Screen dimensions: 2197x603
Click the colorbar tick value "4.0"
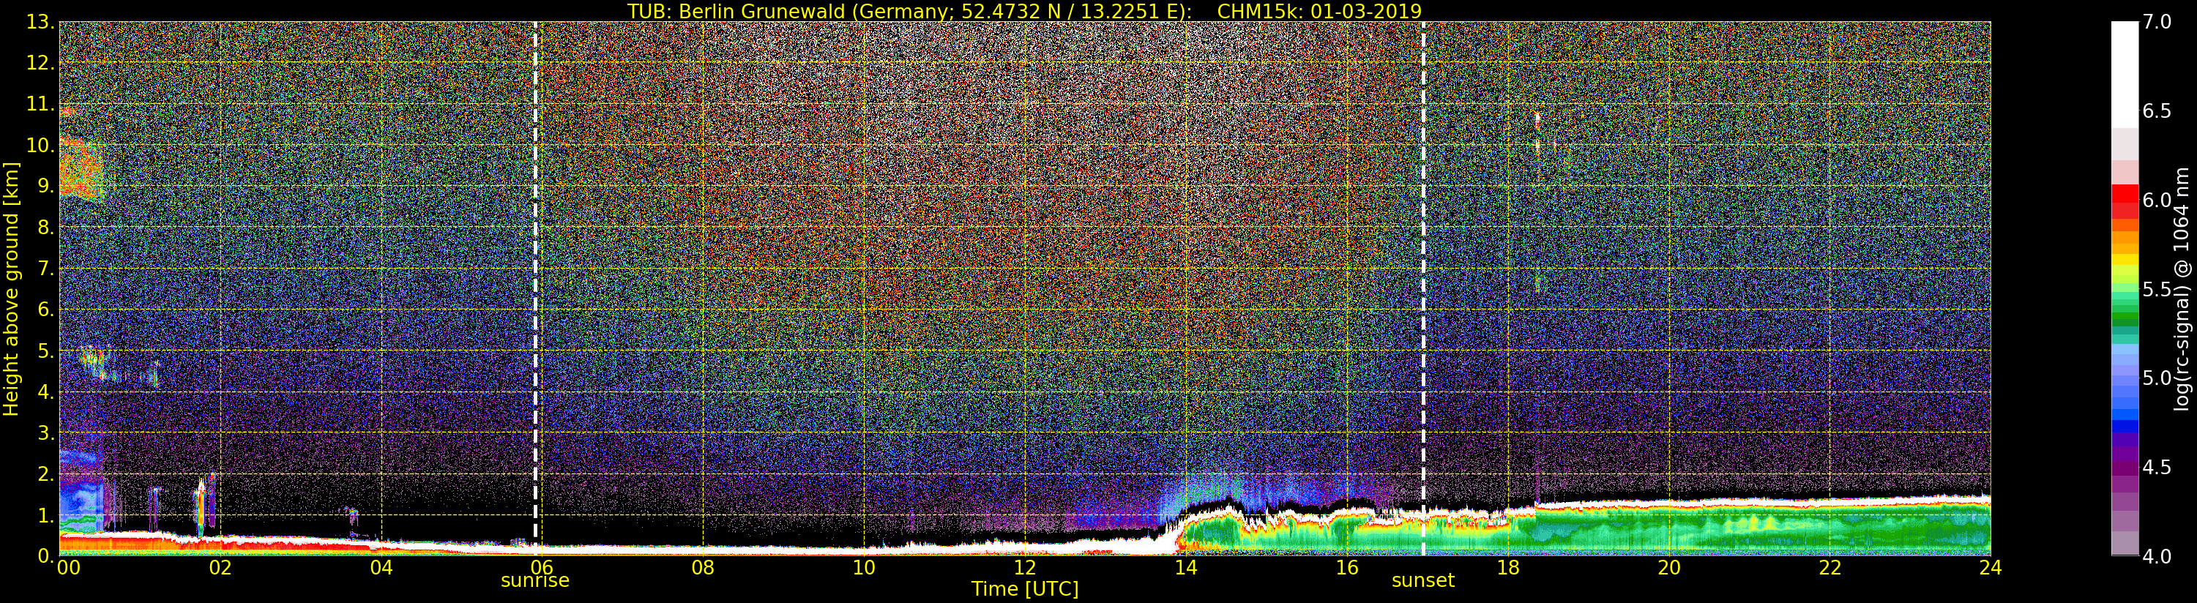2157,556
